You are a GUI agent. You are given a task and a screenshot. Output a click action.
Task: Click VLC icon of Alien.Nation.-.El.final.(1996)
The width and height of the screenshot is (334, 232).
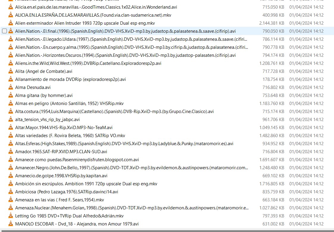pyautogui.click(x=10, y=31)
